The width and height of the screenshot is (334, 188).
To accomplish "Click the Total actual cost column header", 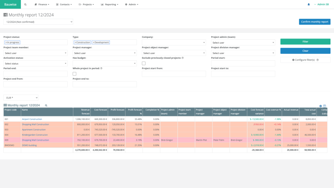I will pyautogui.click(x=308, y=112).
